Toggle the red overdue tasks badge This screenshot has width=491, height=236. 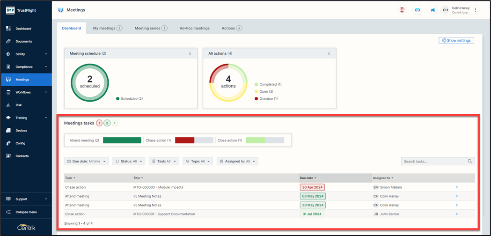coord(99,123)
